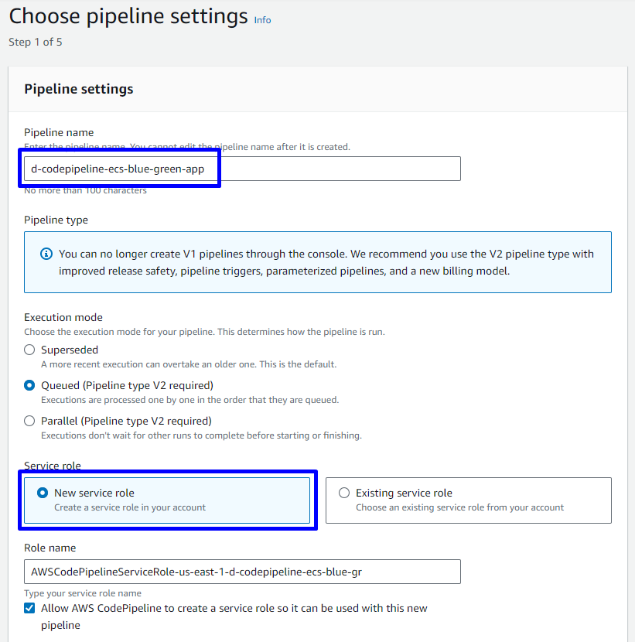Click the Pipeline settings panel header

point(79,89)
